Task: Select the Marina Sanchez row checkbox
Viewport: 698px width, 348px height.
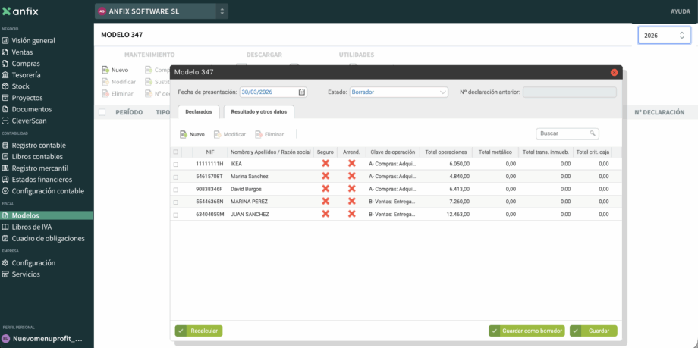Action: click(x=176, y=177)
